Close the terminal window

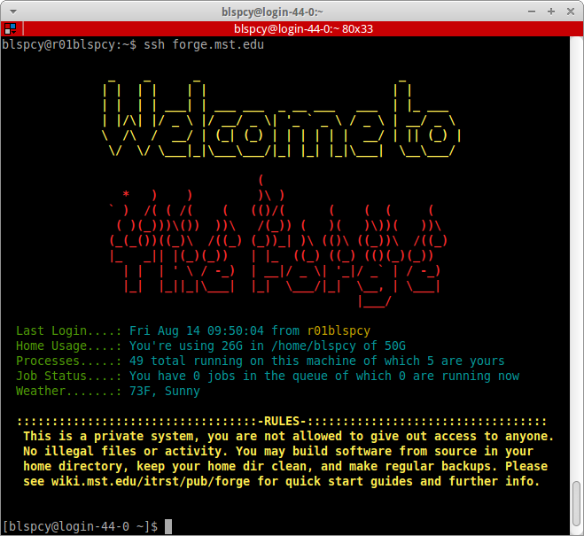(x=570, y=12)
